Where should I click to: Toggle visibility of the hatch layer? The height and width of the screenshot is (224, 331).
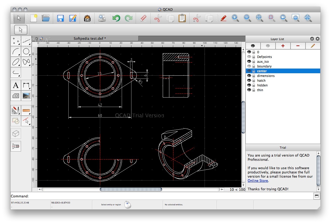[249, 80]
